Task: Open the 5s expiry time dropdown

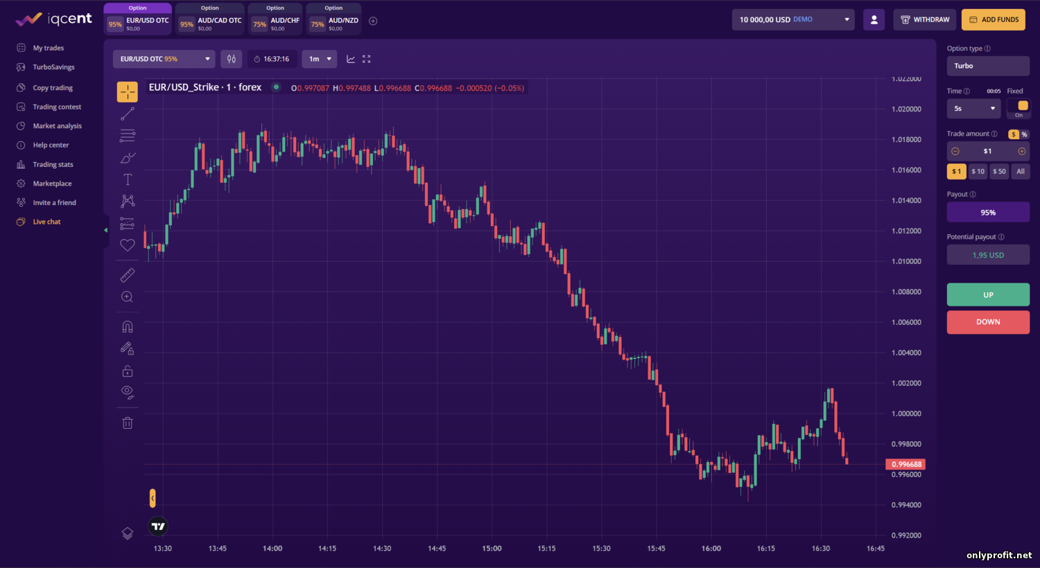Action: pyautogui.click(x=973, y=108)
